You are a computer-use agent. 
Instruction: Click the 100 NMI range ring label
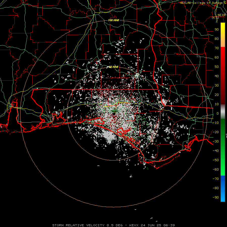pos(113,20)
